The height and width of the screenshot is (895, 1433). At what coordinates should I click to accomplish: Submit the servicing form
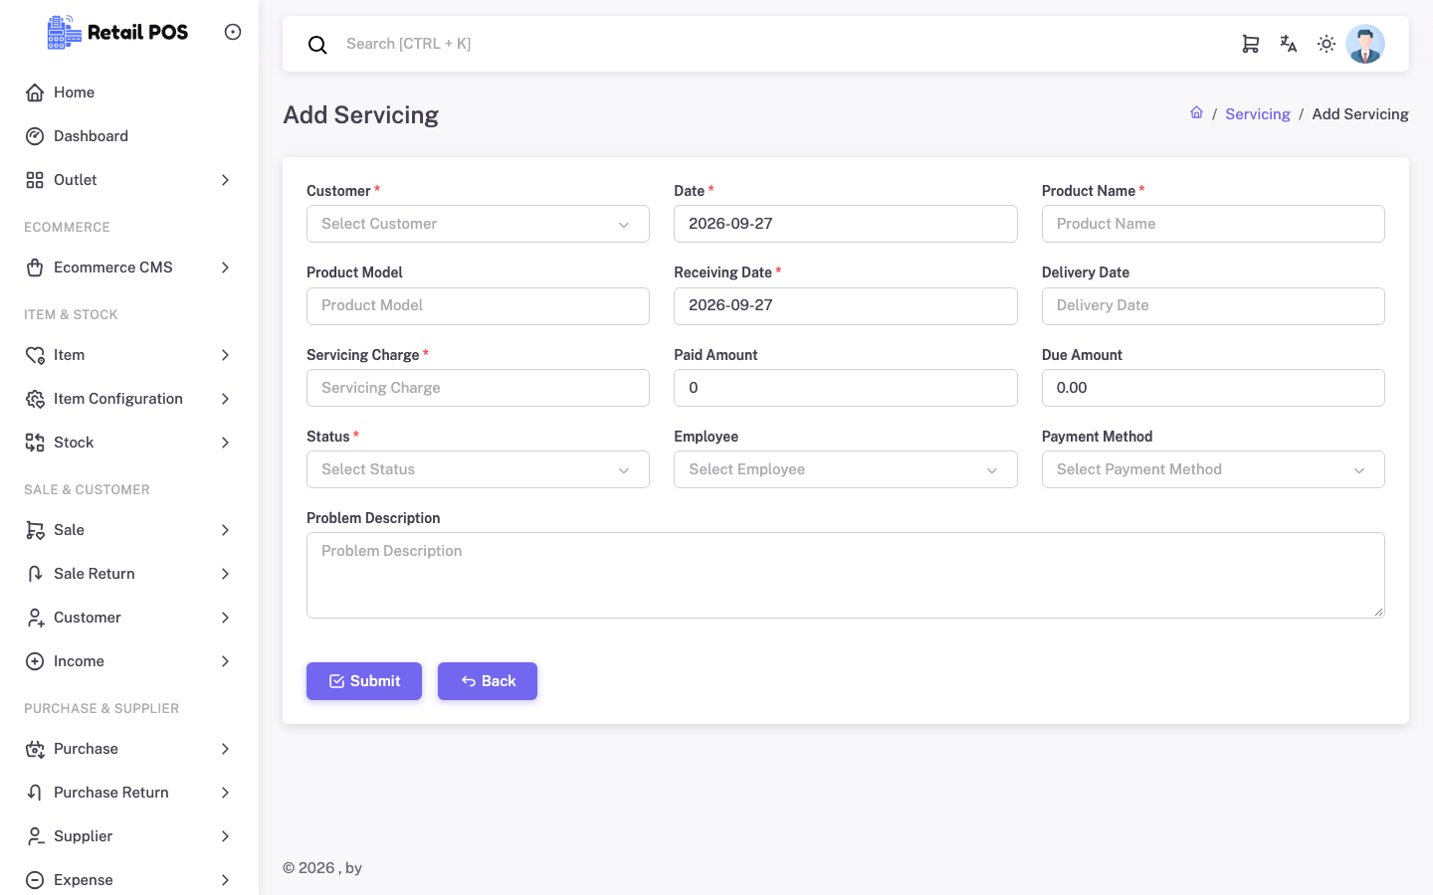tap(364, 681)
